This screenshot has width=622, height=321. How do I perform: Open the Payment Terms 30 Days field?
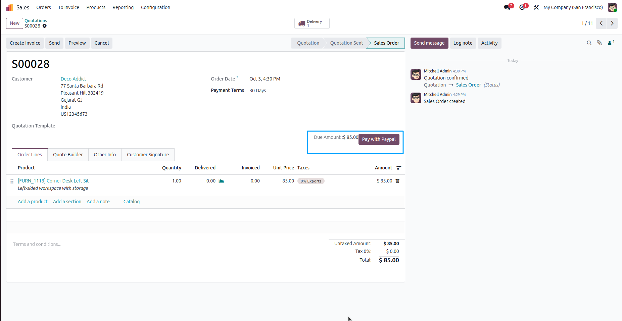[258, 91]
